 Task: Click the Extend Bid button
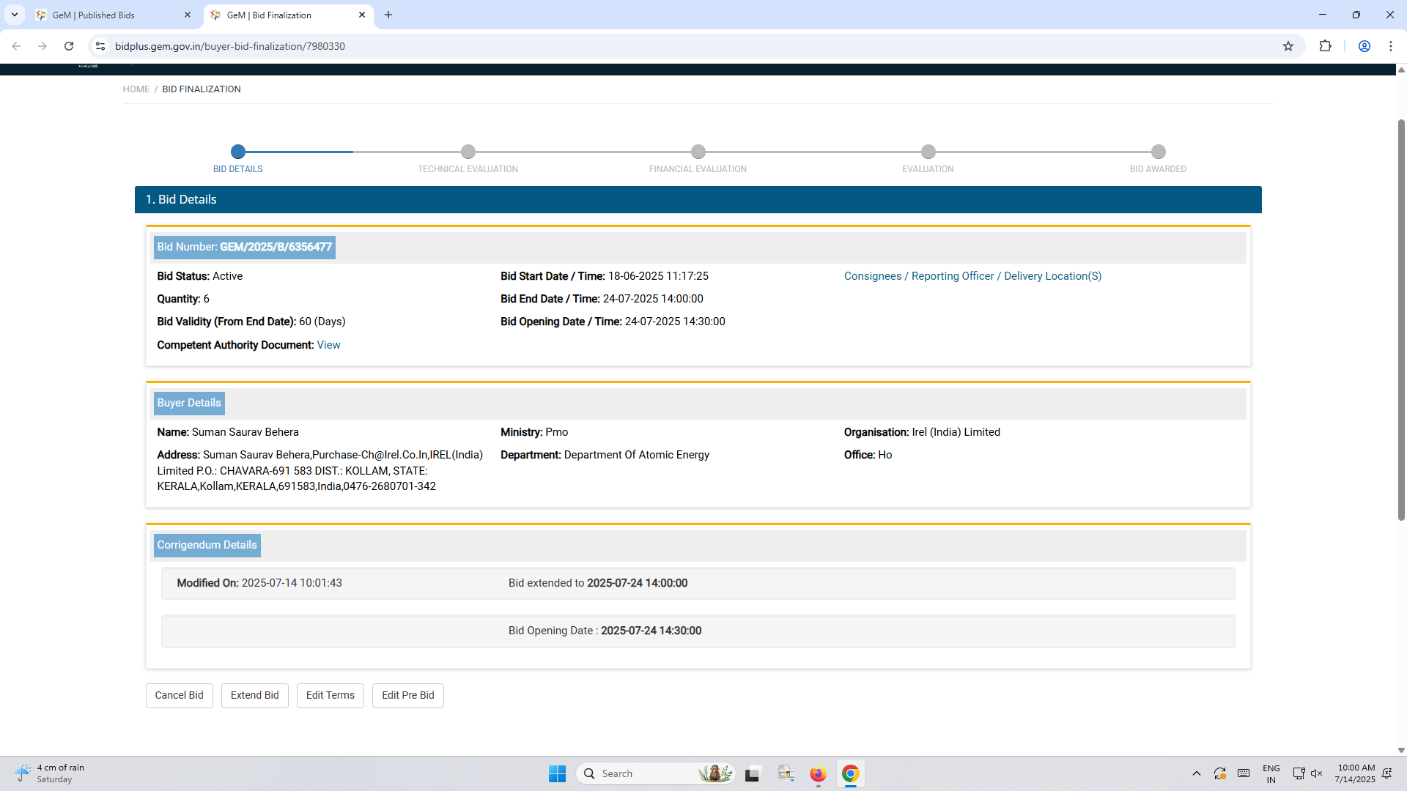click(x=255, y=695)
